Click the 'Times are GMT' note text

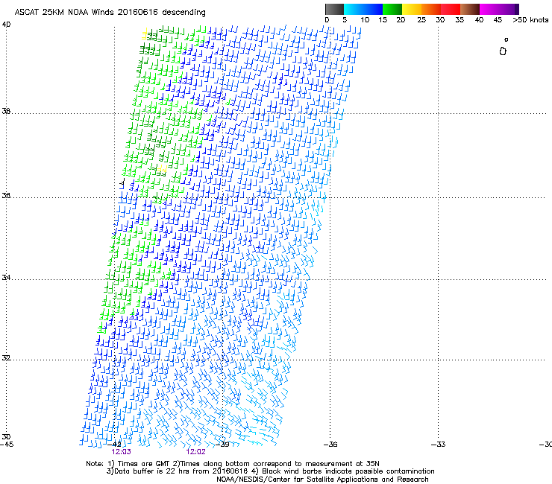(144, 464)
